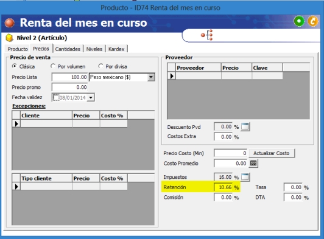Click the green circular save icon

tap(299, 21)
